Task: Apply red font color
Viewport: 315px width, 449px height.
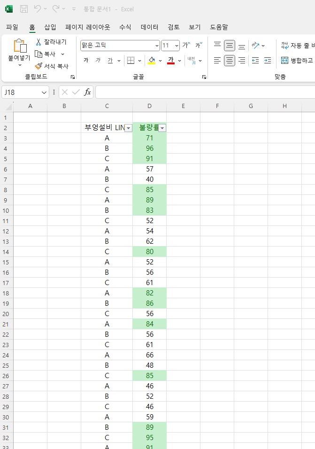Action: click(171, 61)
